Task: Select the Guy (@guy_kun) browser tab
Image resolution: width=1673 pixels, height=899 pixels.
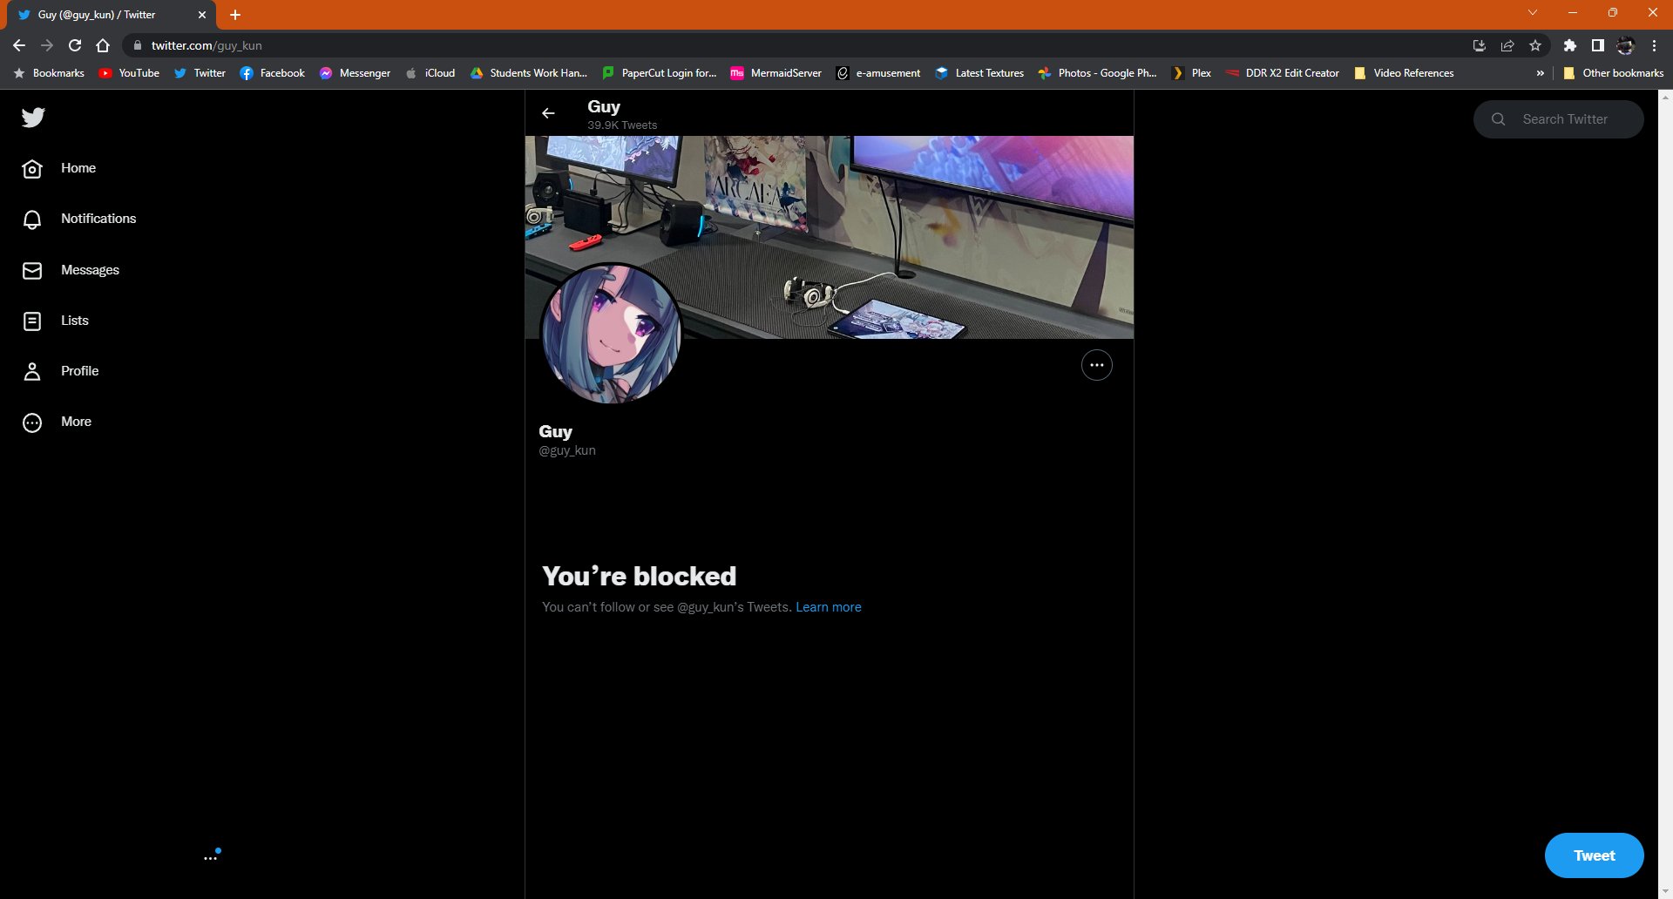Action: pyautogui.click(x=105, y=15)
